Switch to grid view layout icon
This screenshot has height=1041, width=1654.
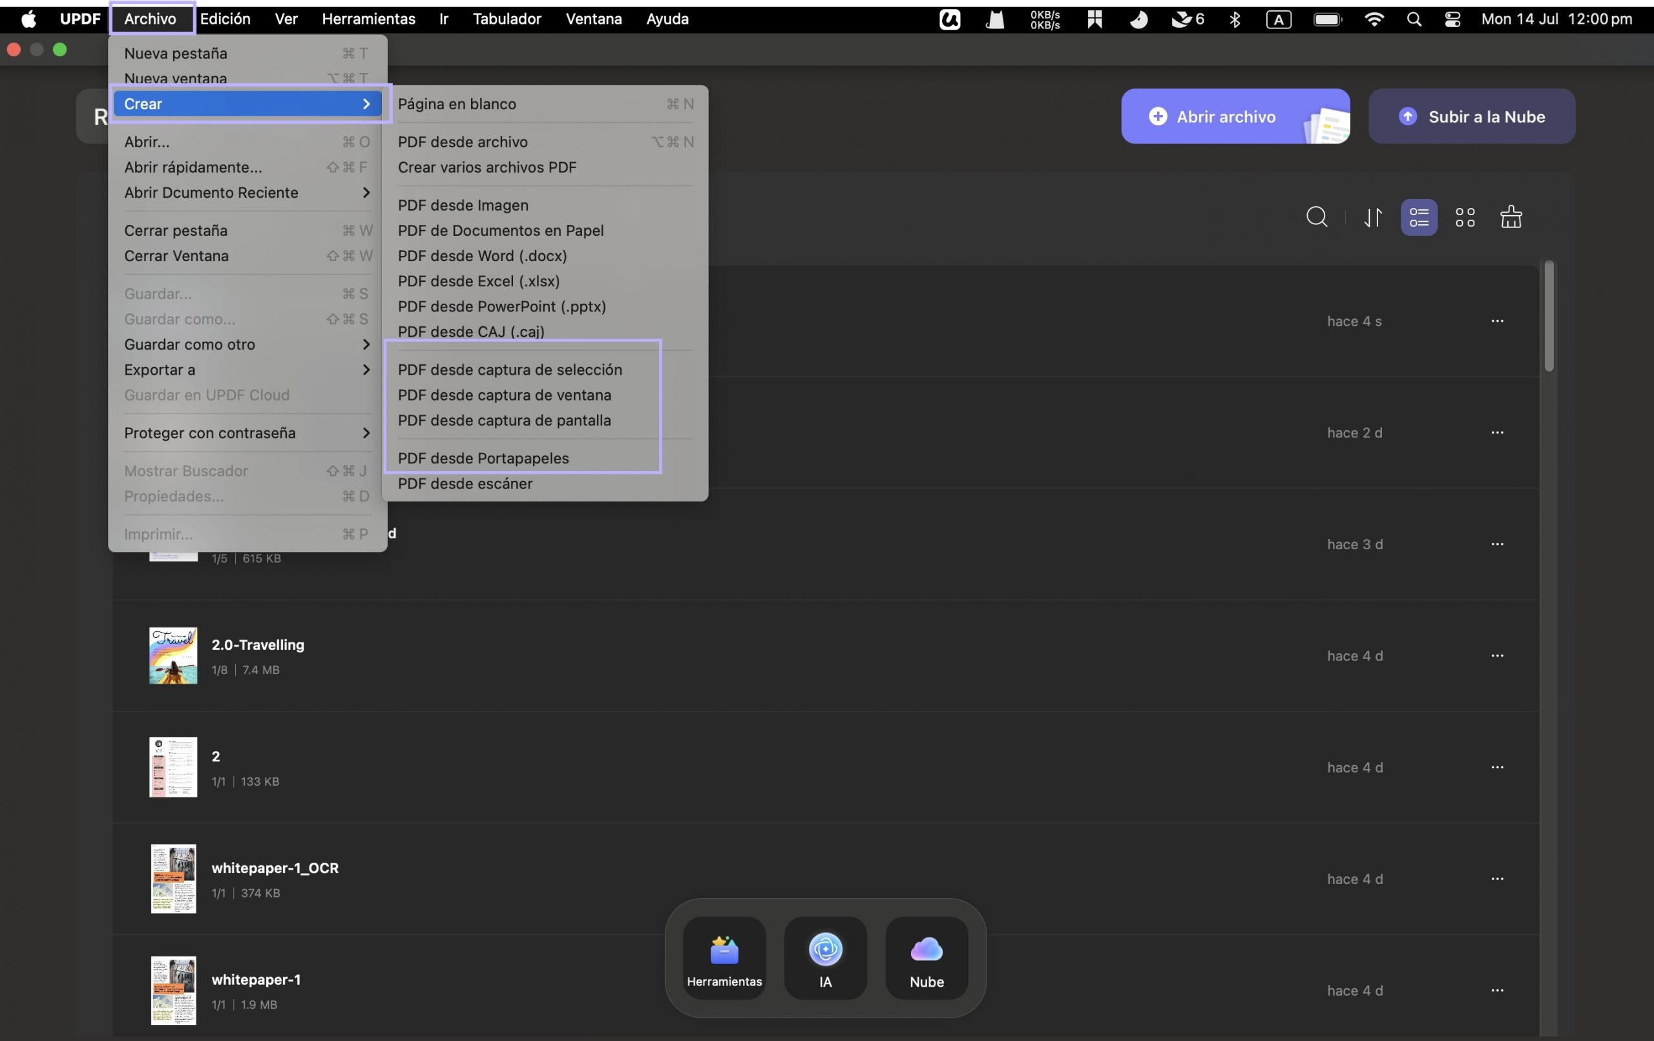(1465, 217)
